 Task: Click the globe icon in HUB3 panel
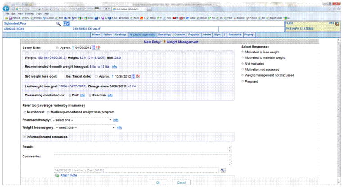337,24
